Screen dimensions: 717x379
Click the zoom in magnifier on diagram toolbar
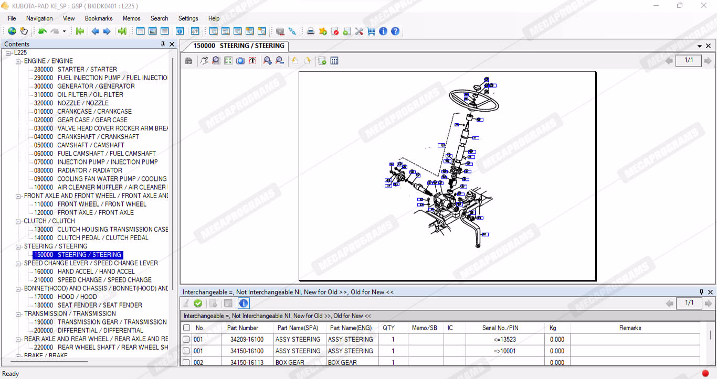tap(268, 61)
